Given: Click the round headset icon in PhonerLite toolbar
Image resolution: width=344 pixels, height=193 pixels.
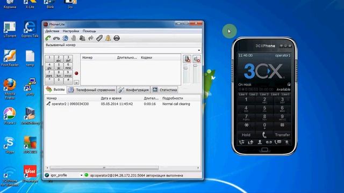Looking at the screenshot, I should tap(117, 38).
